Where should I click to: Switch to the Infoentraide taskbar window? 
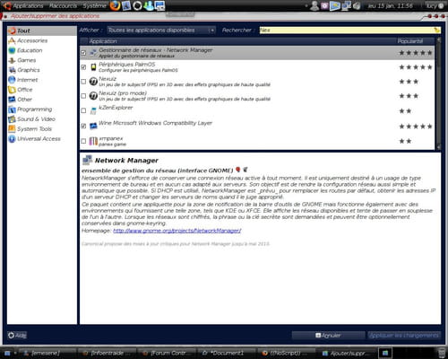click(x=107, y=354)
